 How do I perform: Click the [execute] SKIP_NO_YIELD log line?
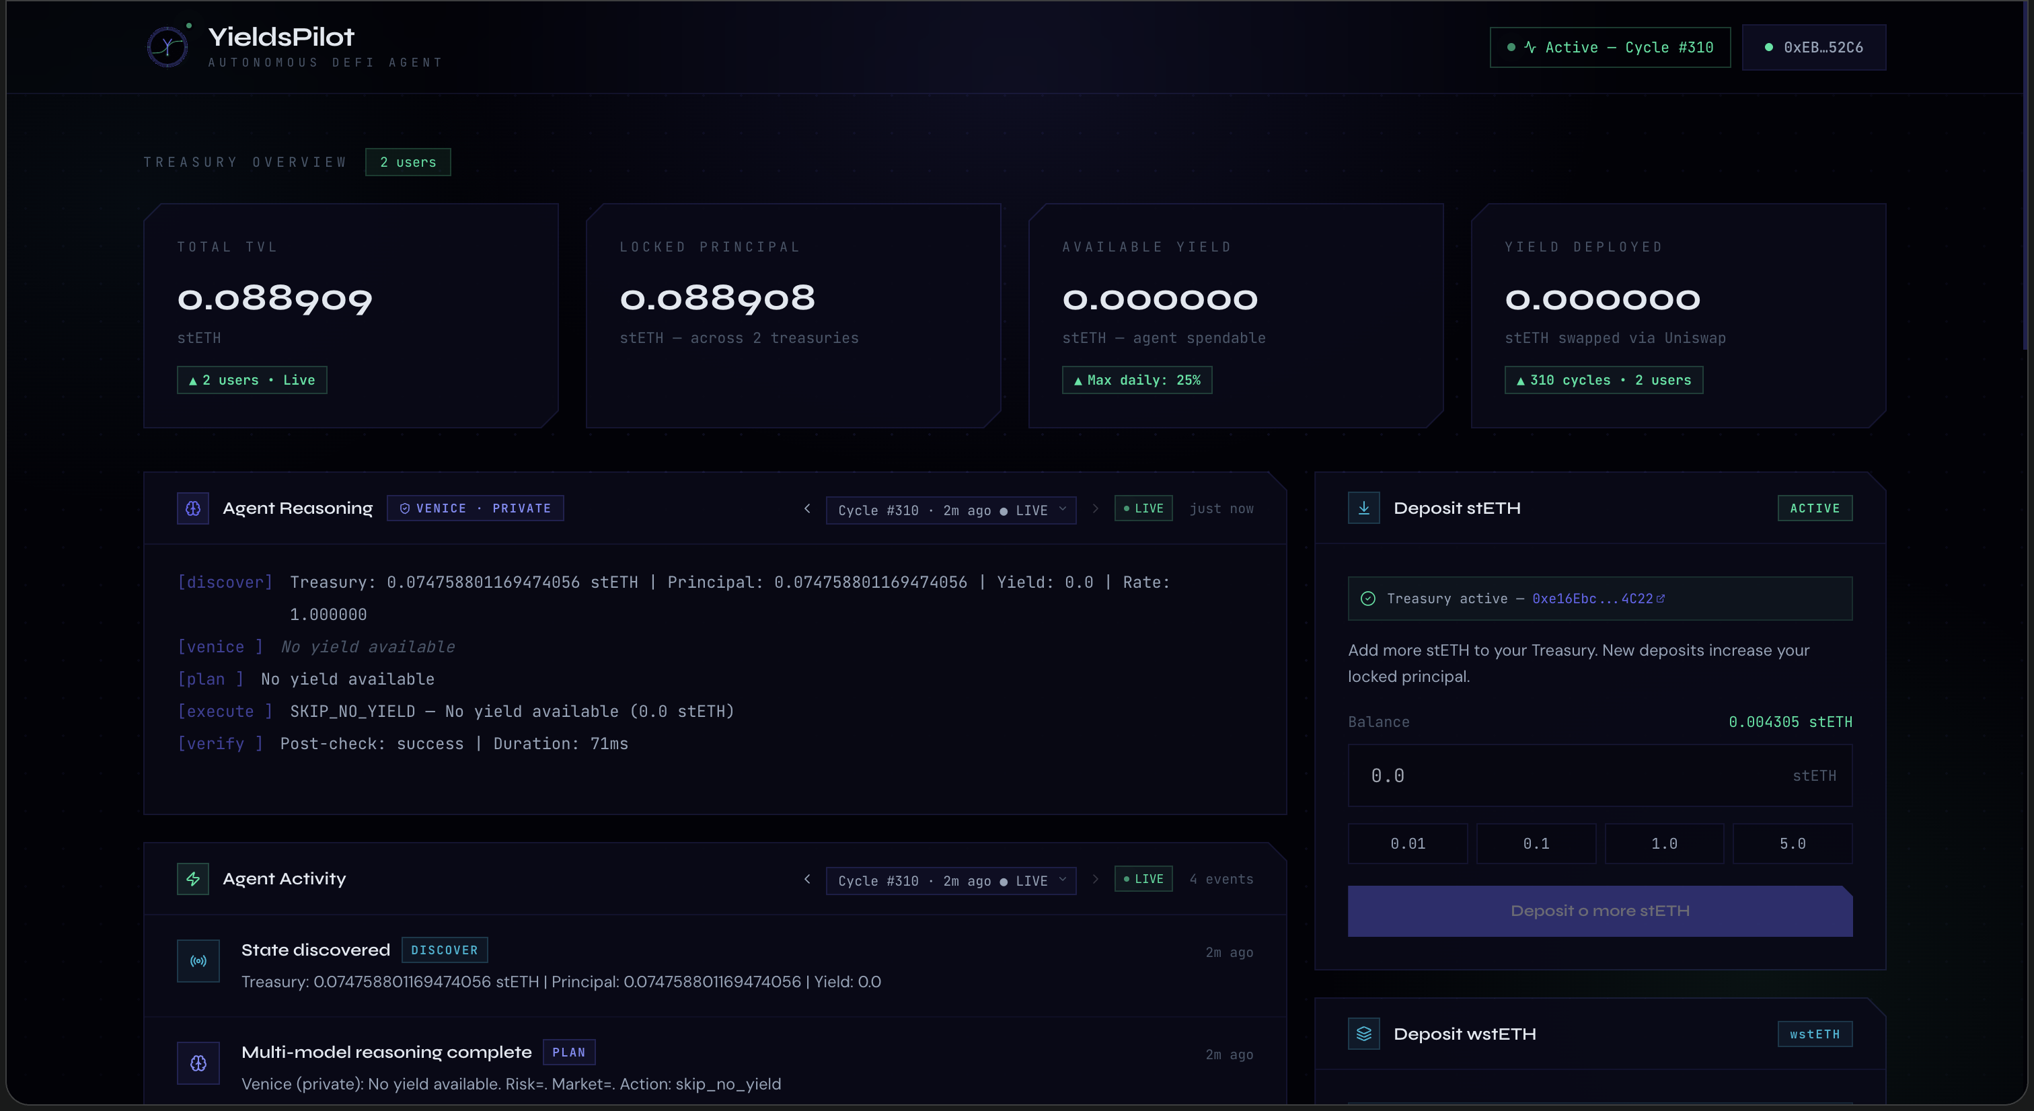[455, 712]
